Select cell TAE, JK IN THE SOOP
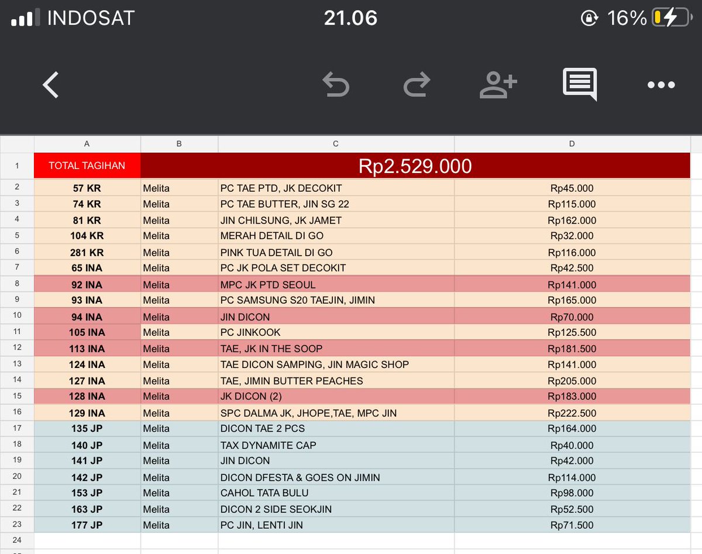This screenshot has width=702, height=554. [x=336, y=348]
